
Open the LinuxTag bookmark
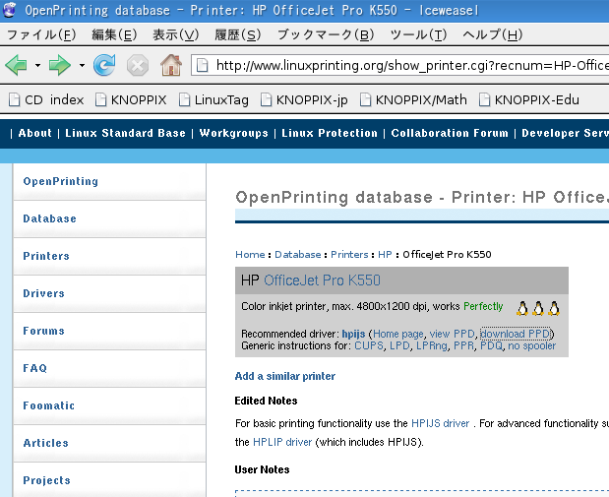[x=213, y=99]
